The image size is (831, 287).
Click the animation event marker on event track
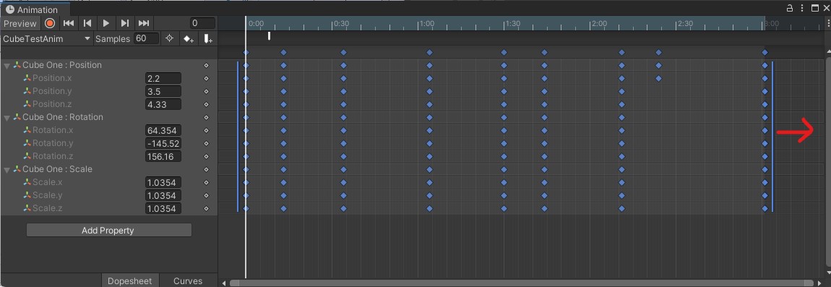(270, 36)
